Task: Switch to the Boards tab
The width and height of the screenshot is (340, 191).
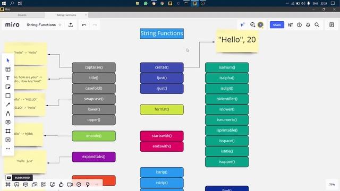Action: 22,15
